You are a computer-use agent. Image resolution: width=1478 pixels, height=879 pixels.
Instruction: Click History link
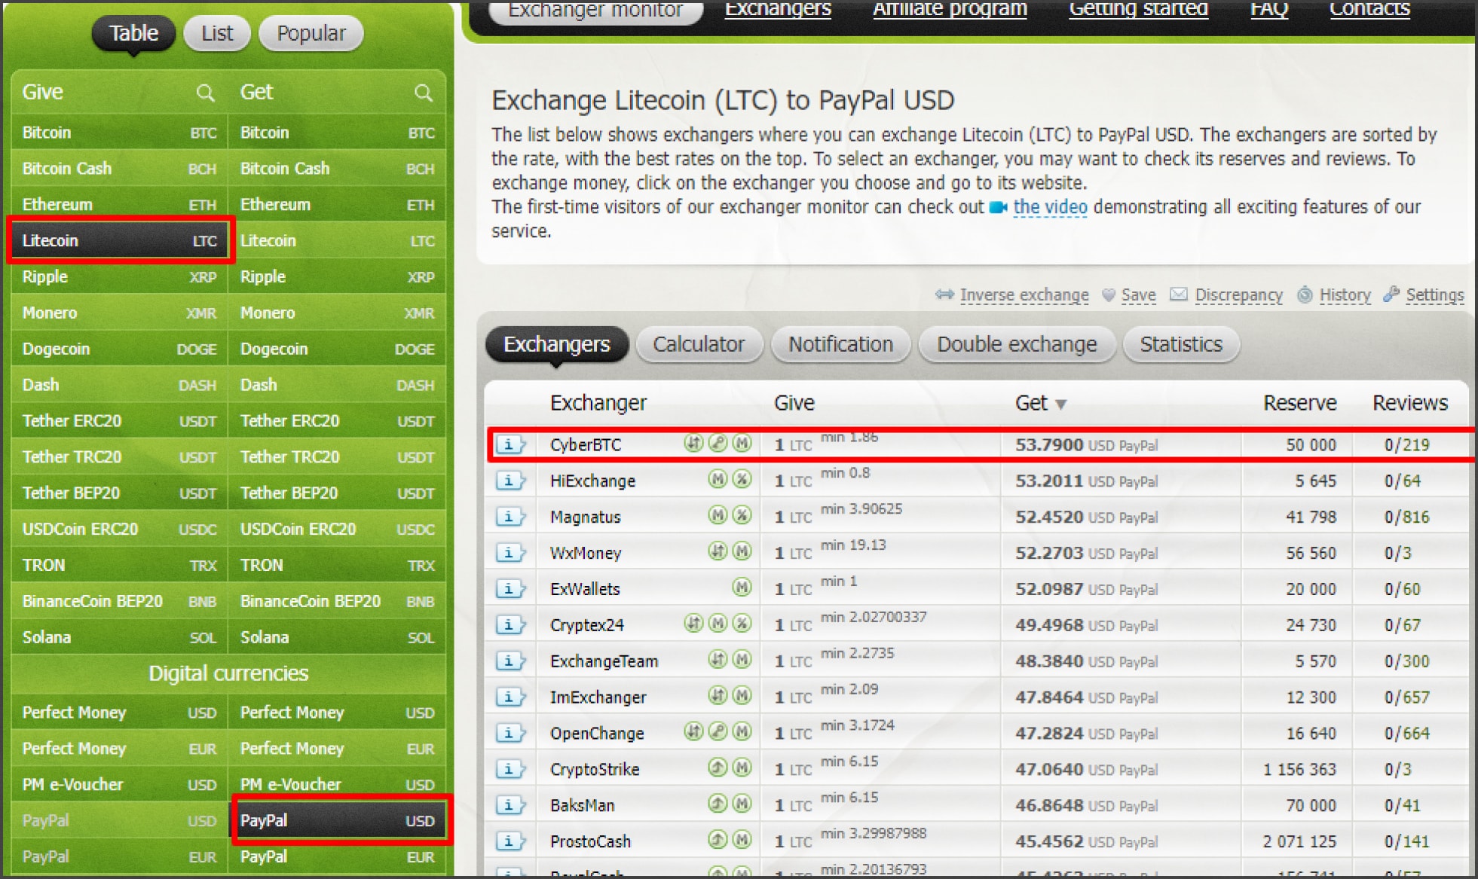click(x=1345, y=295)
